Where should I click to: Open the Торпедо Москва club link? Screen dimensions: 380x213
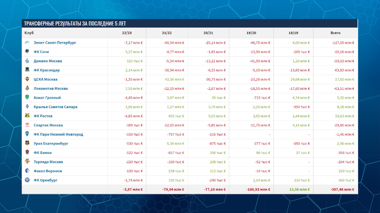tap(48, 162)
